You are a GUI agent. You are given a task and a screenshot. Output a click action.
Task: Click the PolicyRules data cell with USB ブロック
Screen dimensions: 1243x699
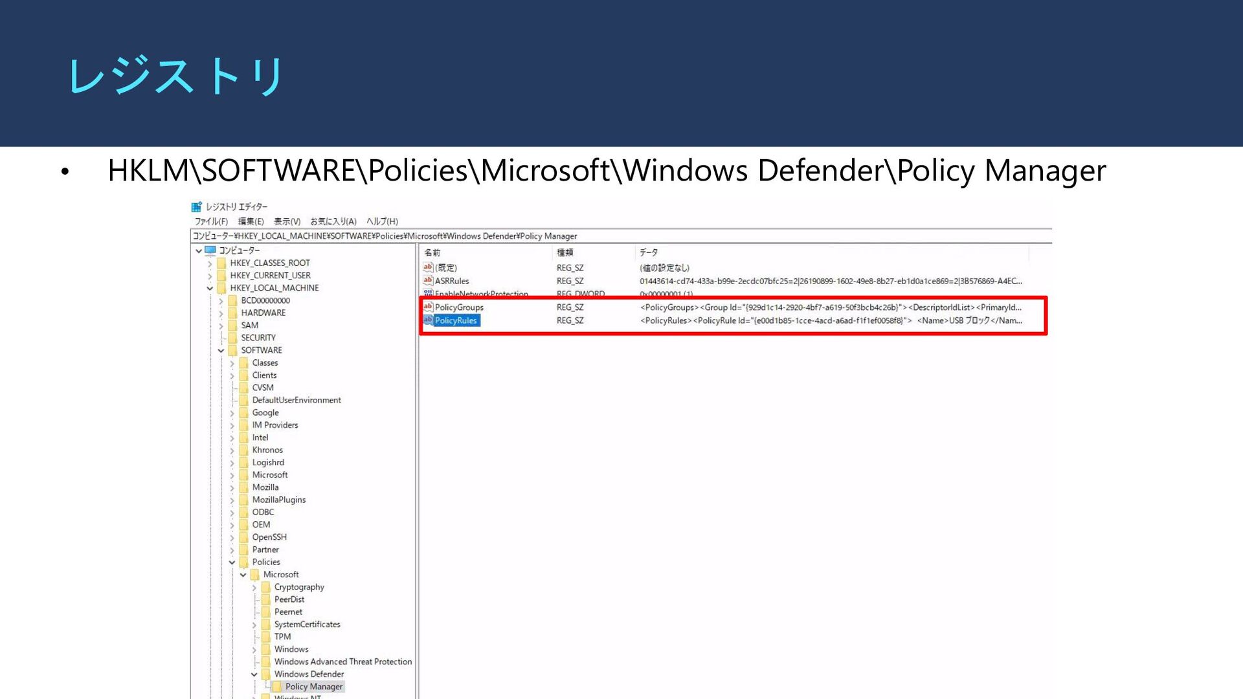coord(831,320)
